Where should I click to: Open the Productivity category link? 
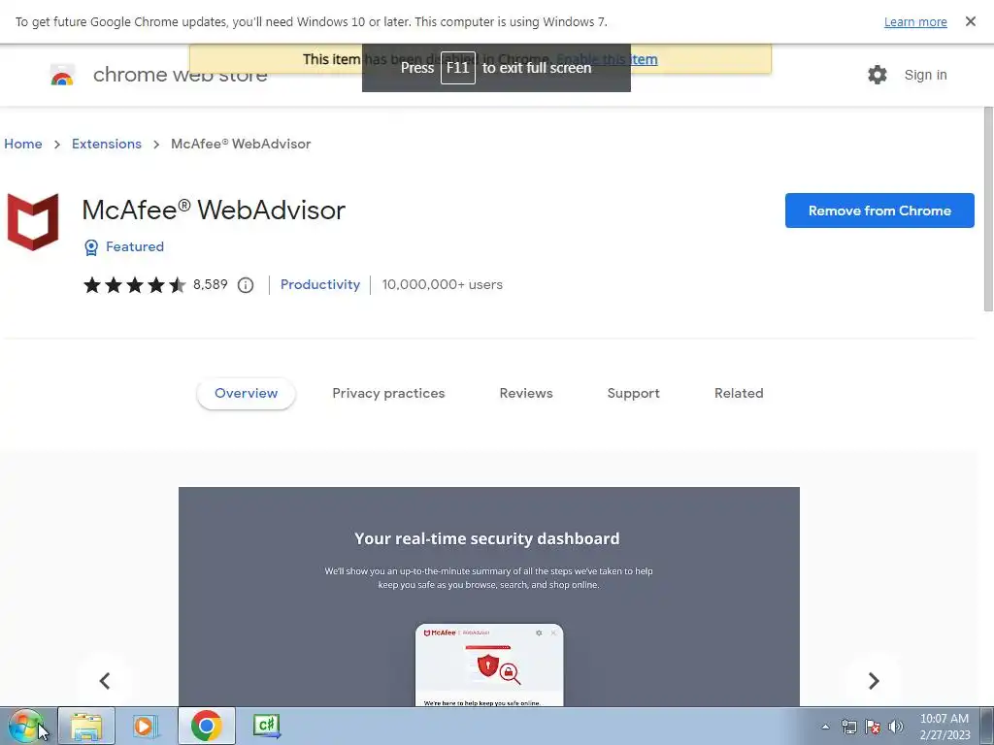(320, 285)
